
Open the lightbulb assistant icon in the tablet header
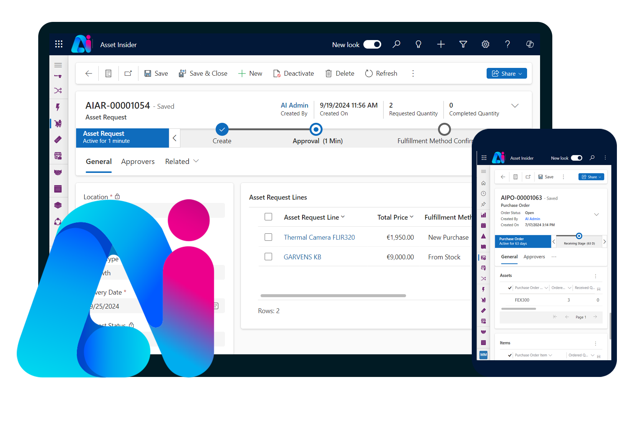click(x=418, y=44)
